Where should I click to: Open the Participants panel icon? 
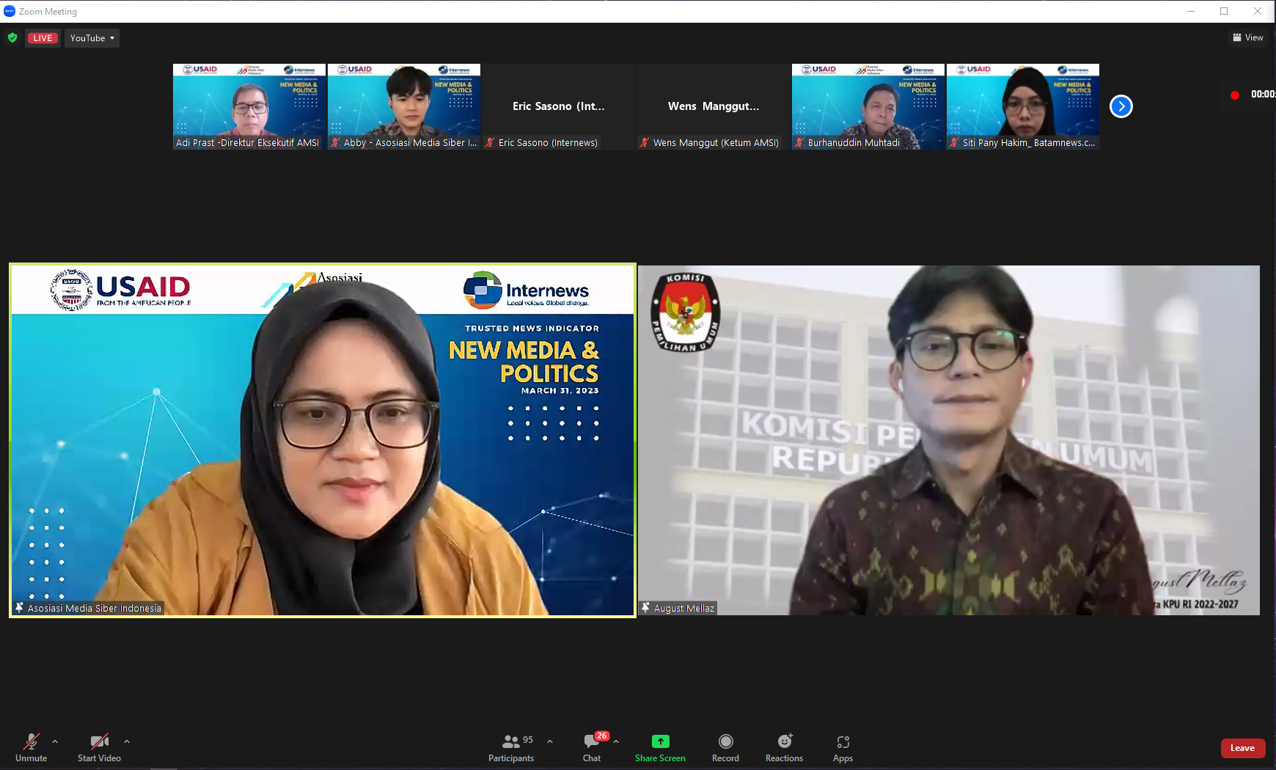pyautogui.click(x=510, y=741)
